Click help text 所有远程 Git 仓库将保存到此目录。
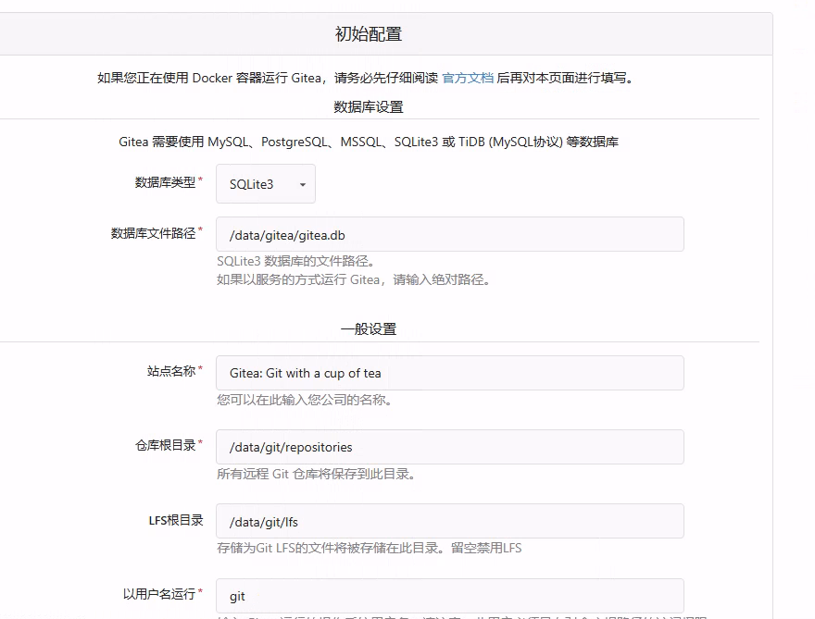 (316, 474)
